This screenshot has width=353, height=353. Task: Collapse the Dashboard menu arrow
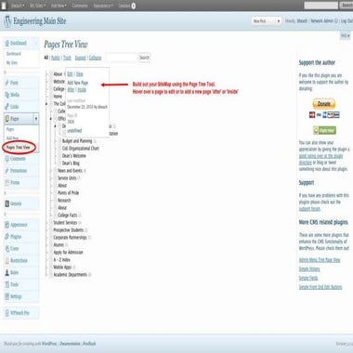coord(36,44)
